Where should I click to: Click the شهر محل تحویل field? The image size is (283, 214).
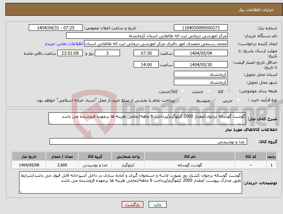(200, 82)
